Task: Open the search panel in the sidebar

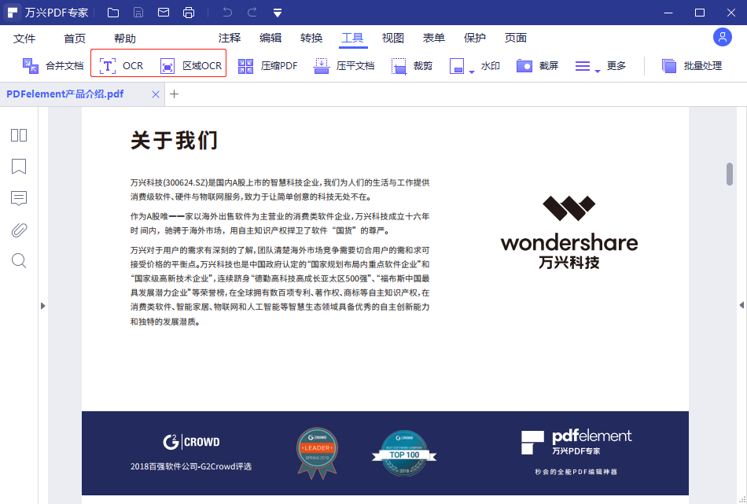Action: pos(18,260)
